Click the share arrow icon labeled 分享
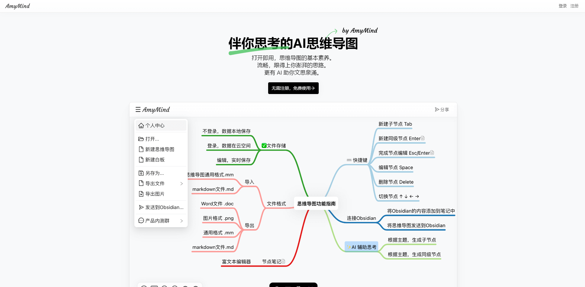The height and width of the screenshot is (287, 585). pos(437,109)
